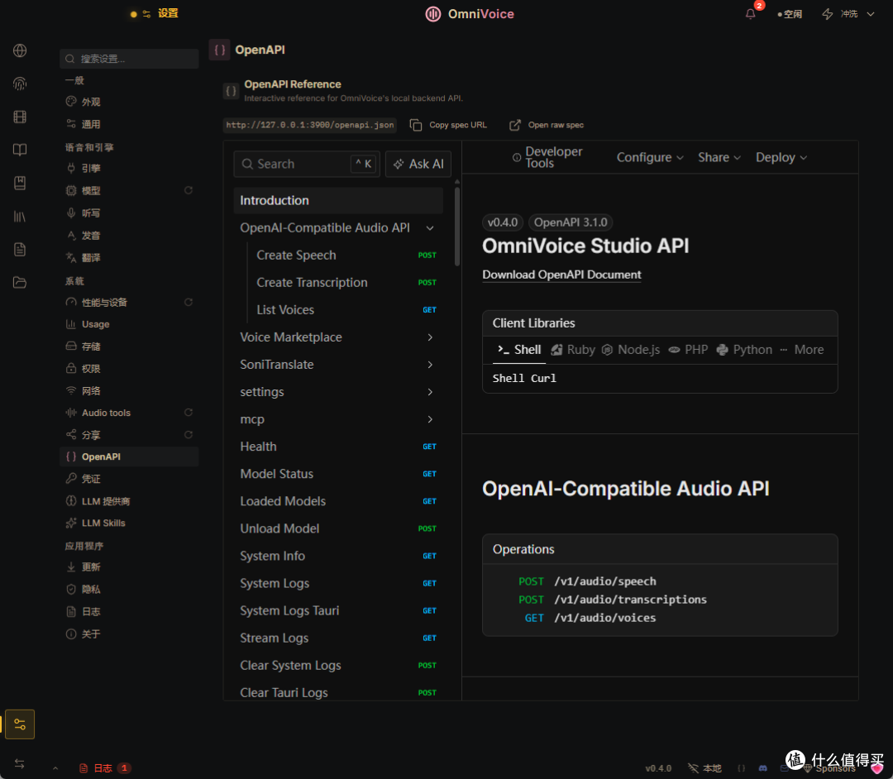Select the Python client library tab
The width and height of the screenshot is (893, 779).
(744, 350)
